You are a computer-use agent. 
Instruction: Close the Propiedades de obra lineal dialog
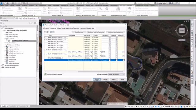click(126, 25)
